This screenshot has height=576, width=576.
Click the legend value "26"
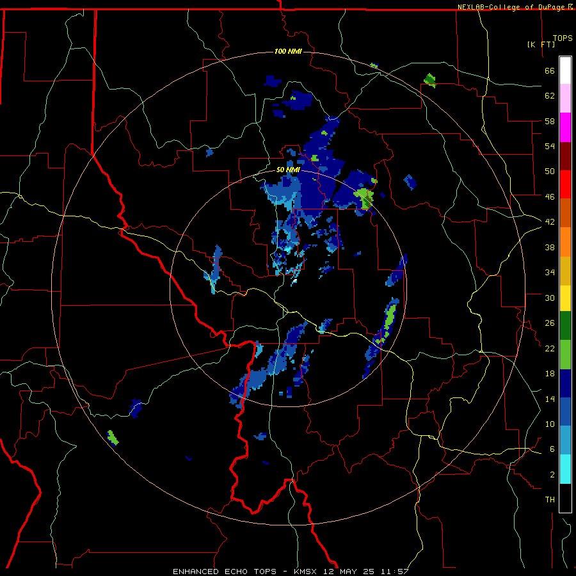point(550,323)
